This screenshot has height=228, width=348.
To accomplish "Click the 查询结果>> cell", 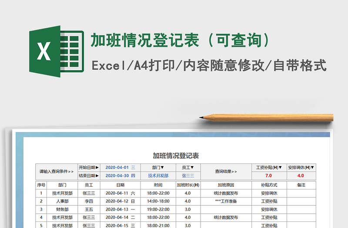I will pos(226,172).
